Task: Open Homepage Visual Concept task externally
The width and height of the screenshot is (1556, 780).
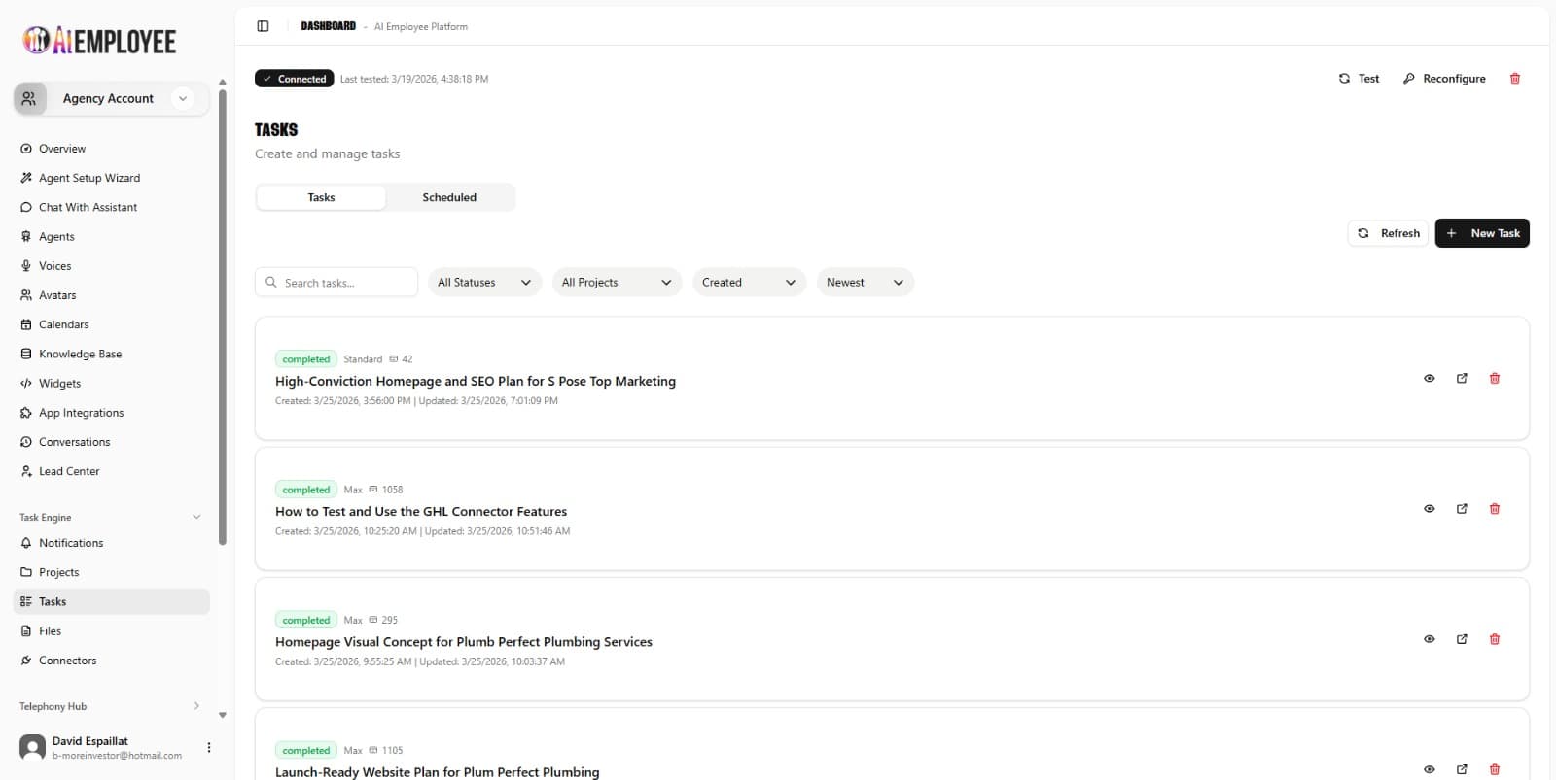Action: 1462,639
